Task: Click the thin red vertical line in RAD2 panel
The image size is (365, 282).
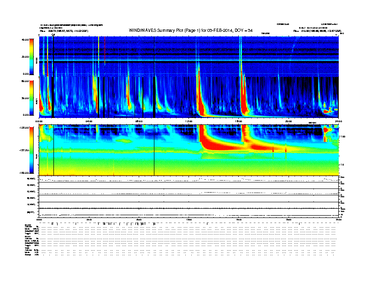Action: click(x=105, y=50)
